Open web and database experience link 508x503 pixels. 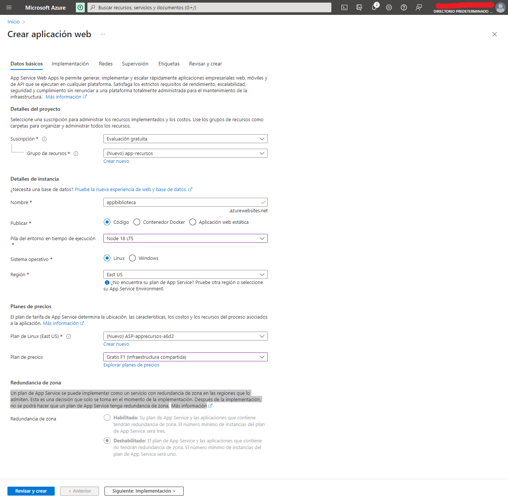coord(134,190)
